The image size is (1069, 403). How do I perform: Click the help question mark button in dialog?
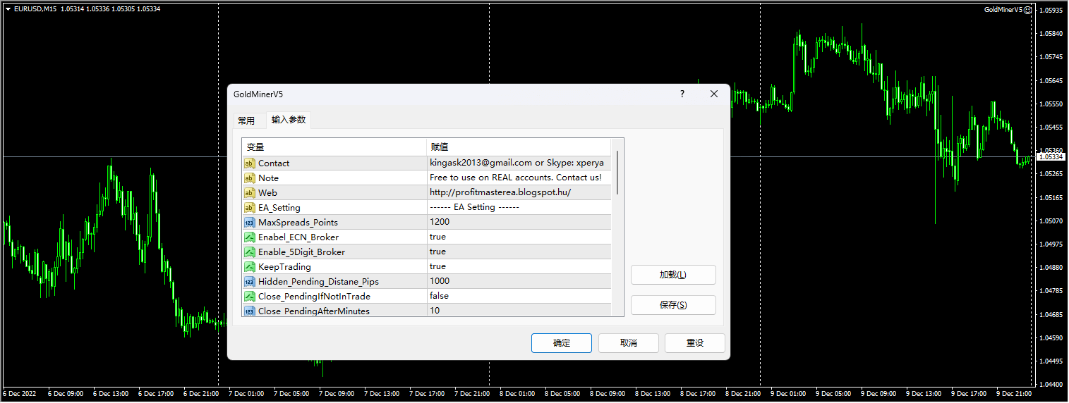click(682, 94)
